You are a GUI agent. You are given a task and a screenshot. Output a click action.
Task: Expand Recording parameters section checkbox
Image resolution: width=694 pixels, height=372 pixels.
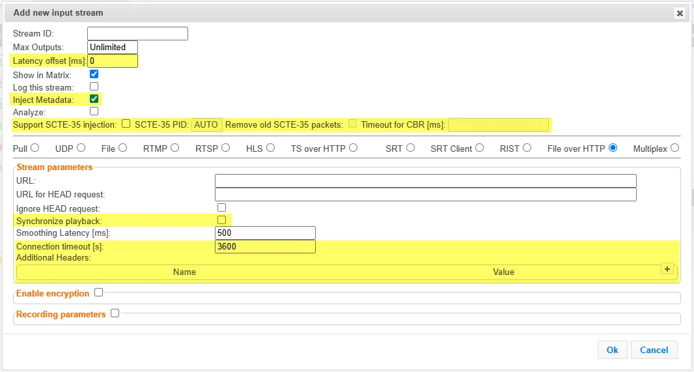(x=115, y=313)
